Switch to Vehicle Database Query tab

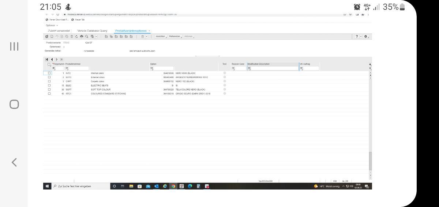(92, 31)
